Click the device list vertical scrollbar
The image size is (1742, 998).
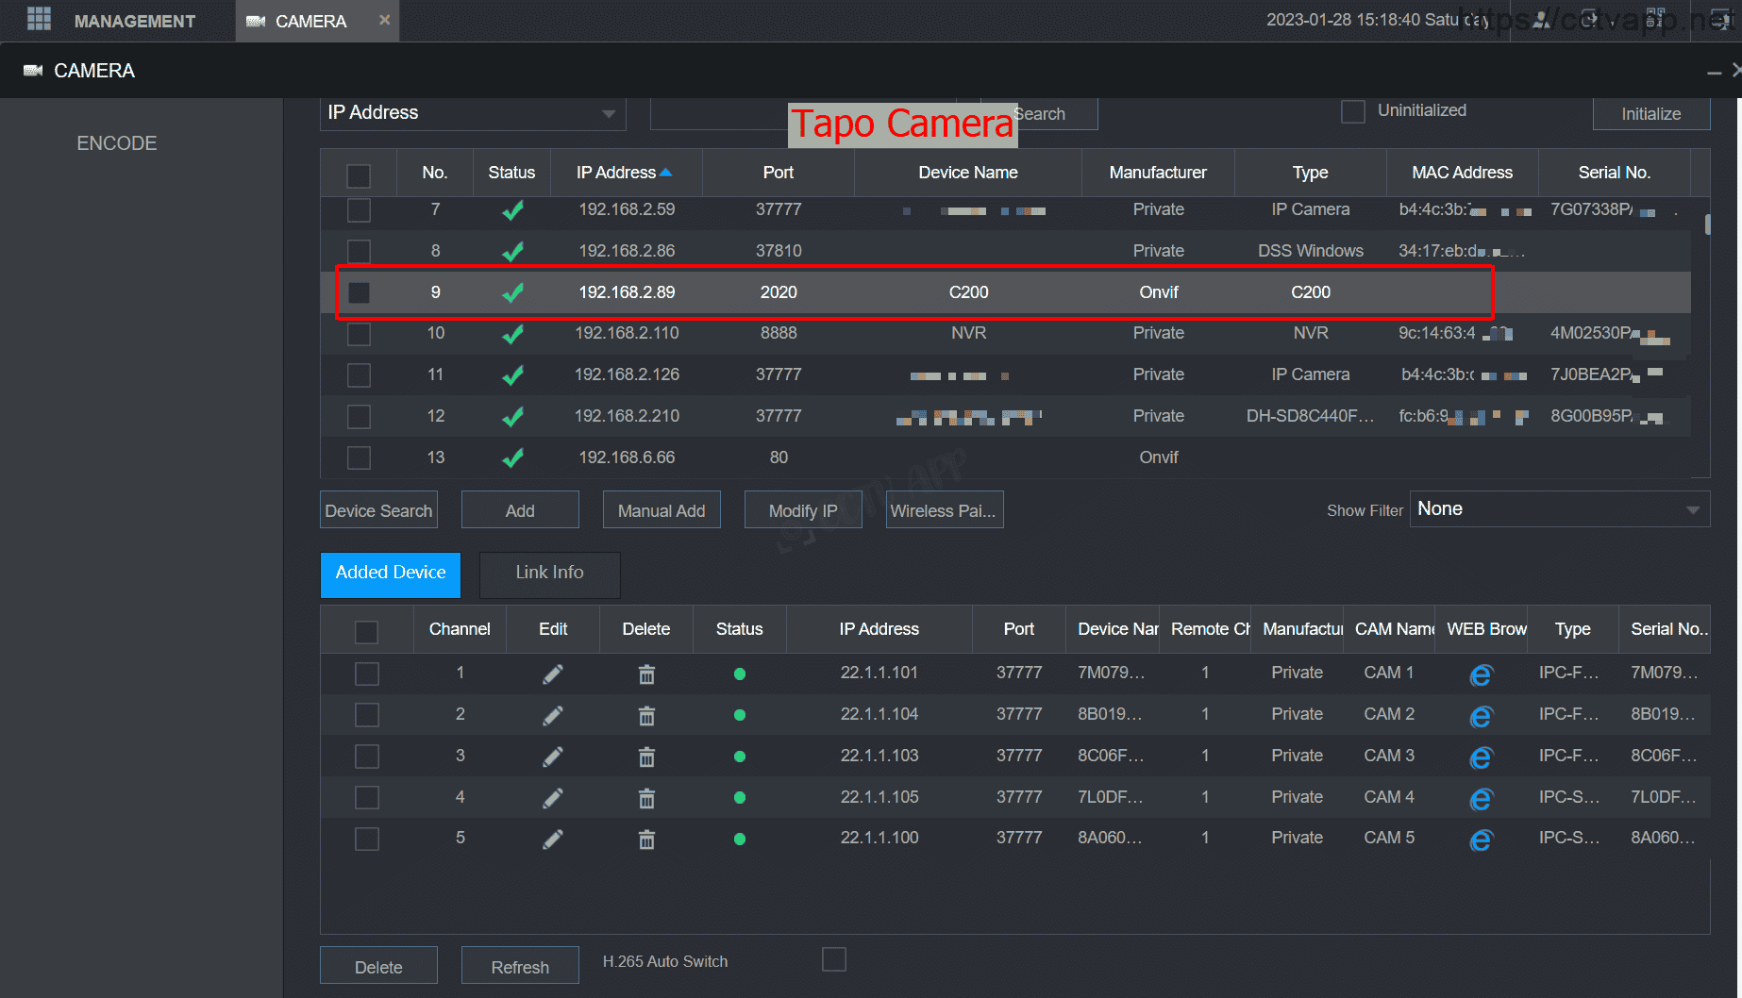[1706, 225]
